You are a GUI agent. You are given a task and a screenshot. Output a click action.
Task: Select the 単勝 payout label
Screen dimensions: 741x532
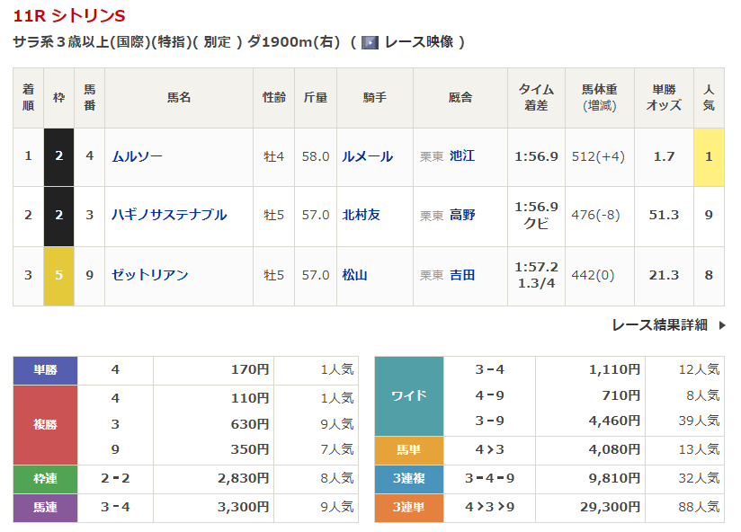pos(45,369)
